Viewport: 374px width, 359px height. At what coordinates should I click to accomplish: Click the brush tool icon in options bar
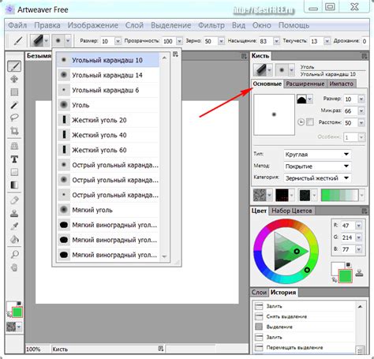18,41
